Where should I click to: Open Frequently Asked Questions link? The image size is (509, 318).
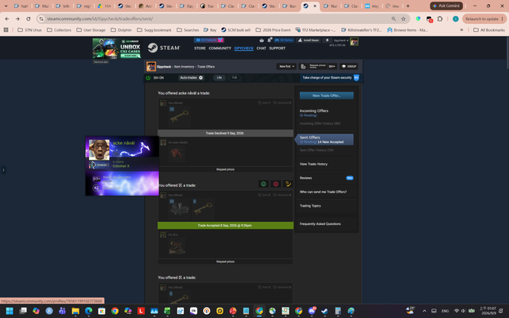point(320,224)
